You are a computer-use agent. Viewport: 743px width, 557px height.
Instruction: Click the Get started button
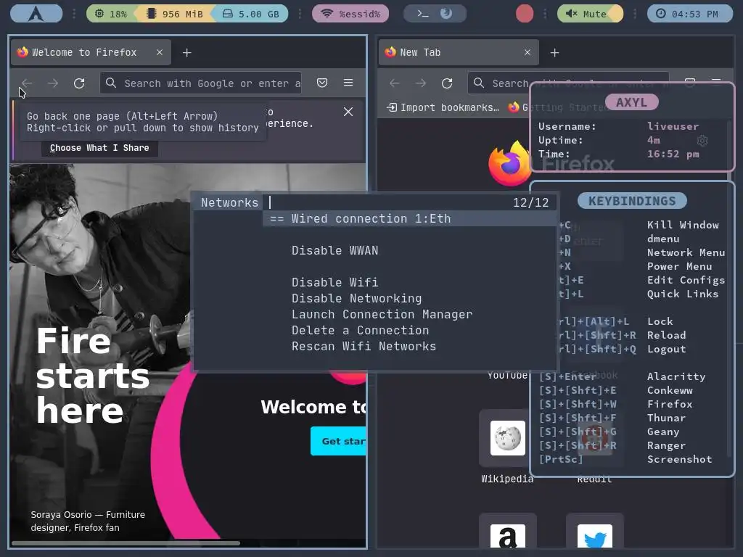pyautogui.click(x=338, y=441)
